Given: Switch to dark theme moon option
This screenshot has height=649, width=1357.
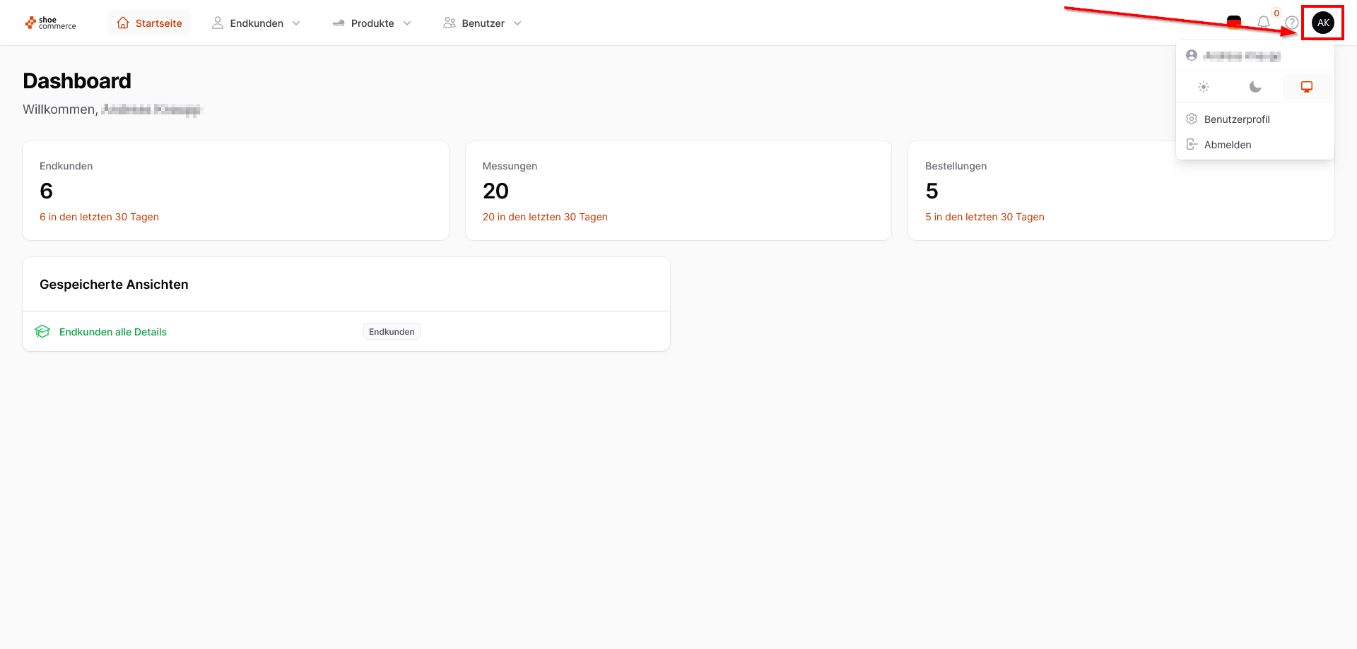Looking at the screenshot, I should coord(1255,87).
